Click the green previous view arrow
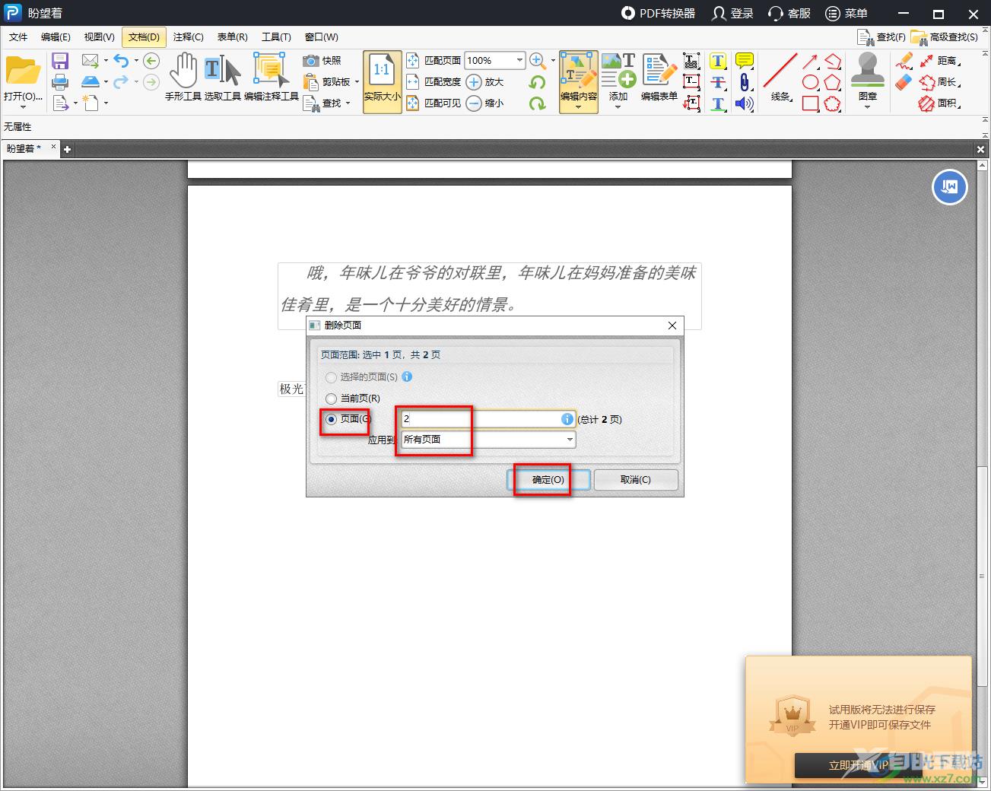This screenshot has width=991, height=791. (151, 61)
